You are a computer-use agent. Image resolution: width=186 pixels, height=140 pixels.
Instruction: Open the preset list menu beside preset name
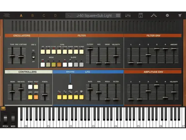click(118, 16)
